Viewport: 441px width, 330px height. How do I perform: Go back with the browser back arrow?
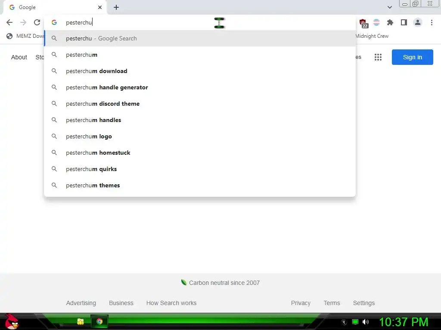point(9,22)
